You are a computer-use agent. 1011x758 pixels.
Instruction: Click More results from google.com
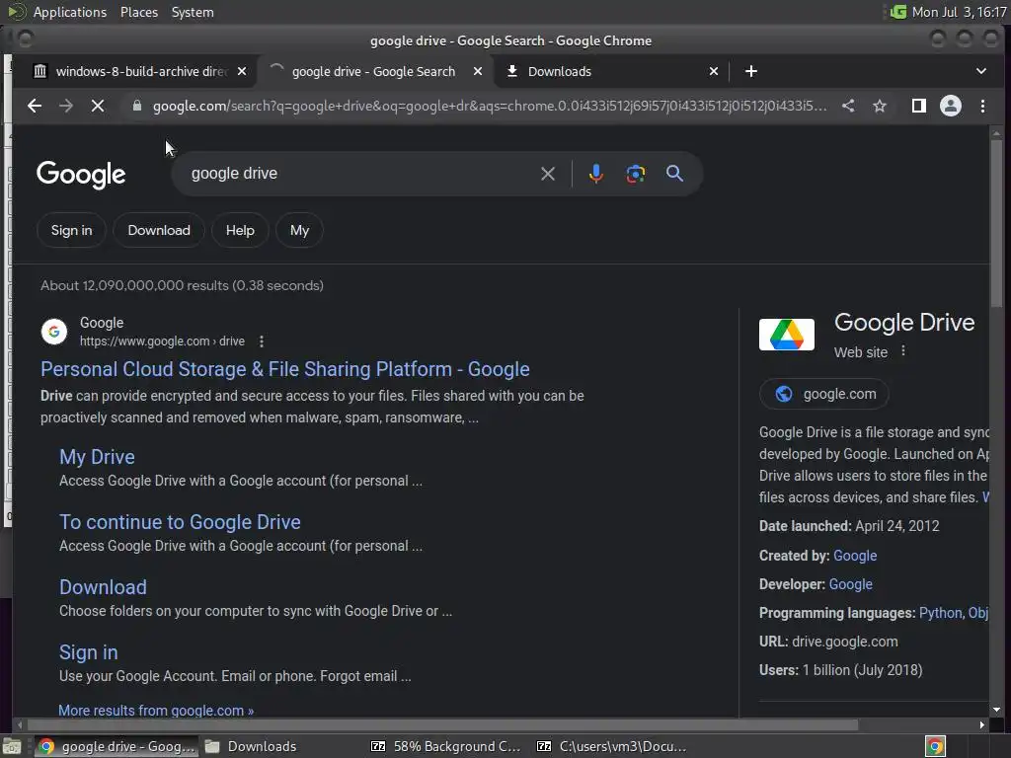coord(156,711)
